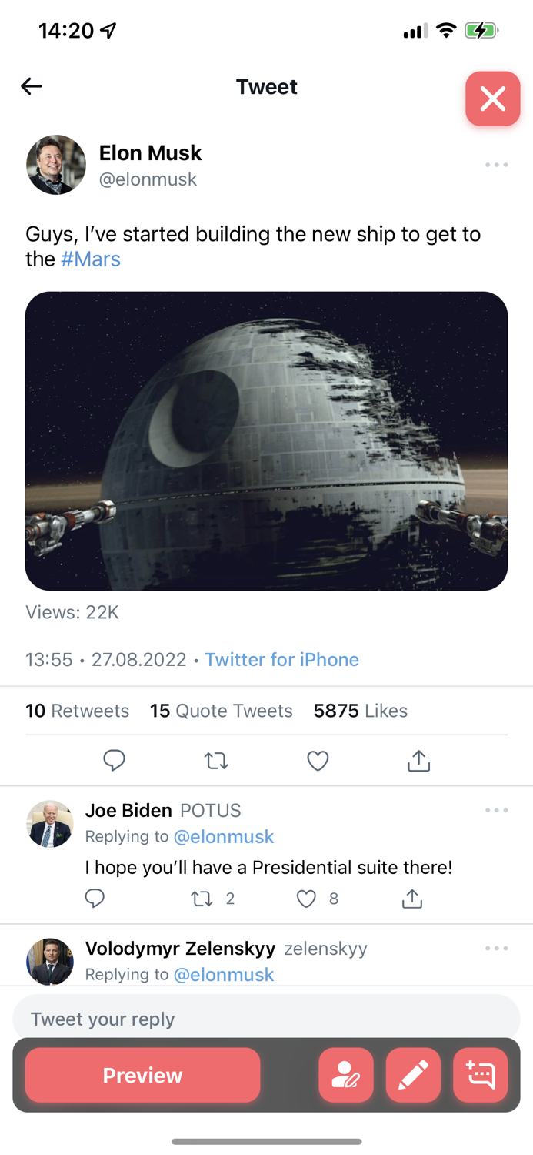Screen dimensions: 533x1155
Task: Like the main tweet with heart icon
Action: tap(318, 761)
